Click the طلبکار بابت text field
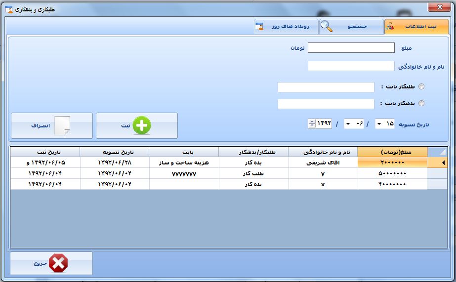The image size is (456, 282). click(326, 87)
